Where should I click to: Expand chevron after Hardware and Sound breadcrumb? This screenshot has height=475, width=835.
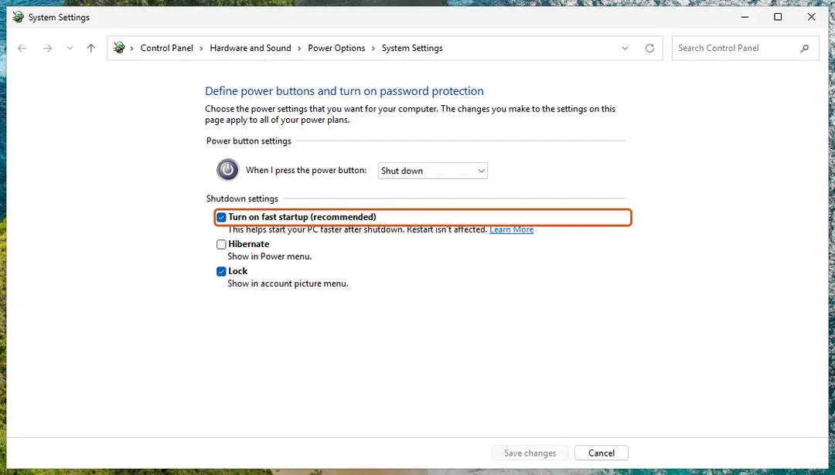tap(299, 49)
